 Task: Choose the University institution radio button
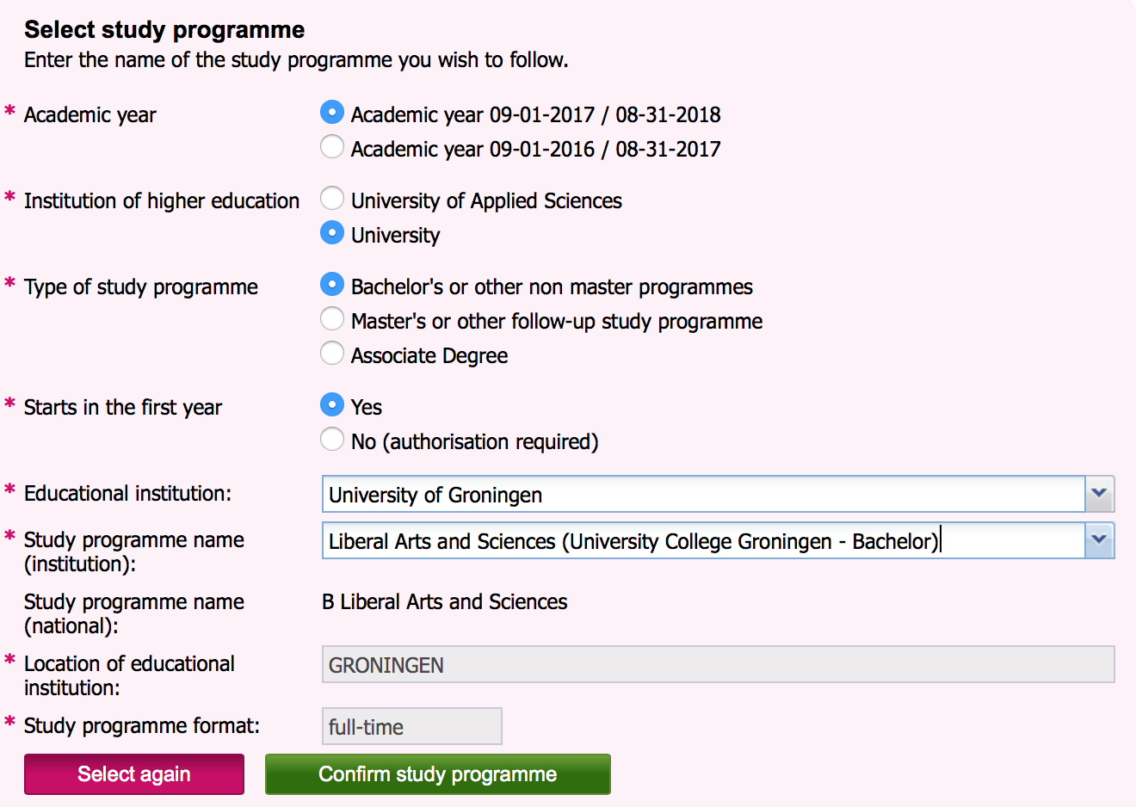tap(332, 233)
